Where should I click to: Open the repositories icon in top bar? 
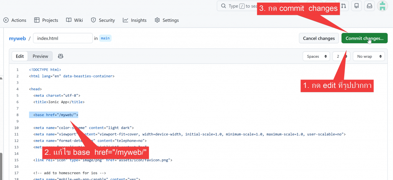pos(357,6)
